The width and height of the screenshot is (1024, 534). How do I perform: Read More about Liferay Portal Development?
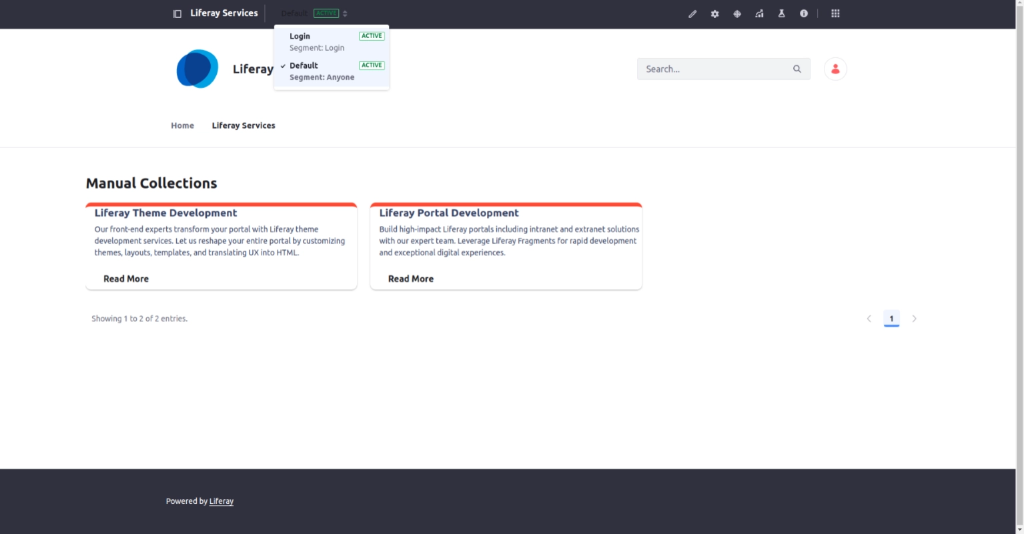[411, 279]
